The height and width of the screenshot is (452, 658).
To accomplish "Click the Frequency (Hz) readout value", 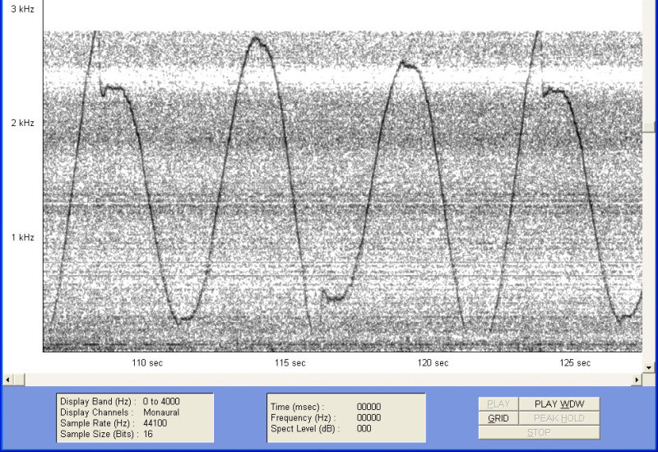I will 368,417.
